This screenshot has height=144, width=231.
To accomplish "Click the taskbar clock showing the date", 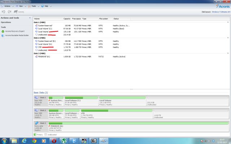I will (x=222, y=141).
